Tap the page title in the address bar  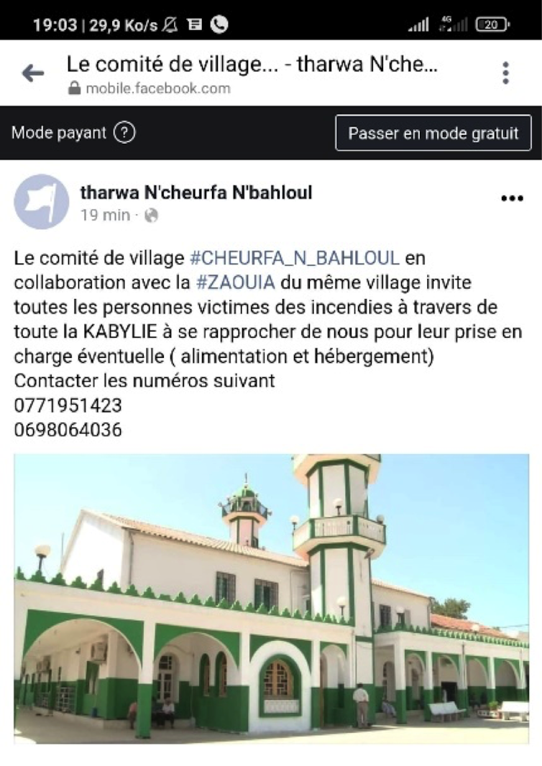click(252, 64)
